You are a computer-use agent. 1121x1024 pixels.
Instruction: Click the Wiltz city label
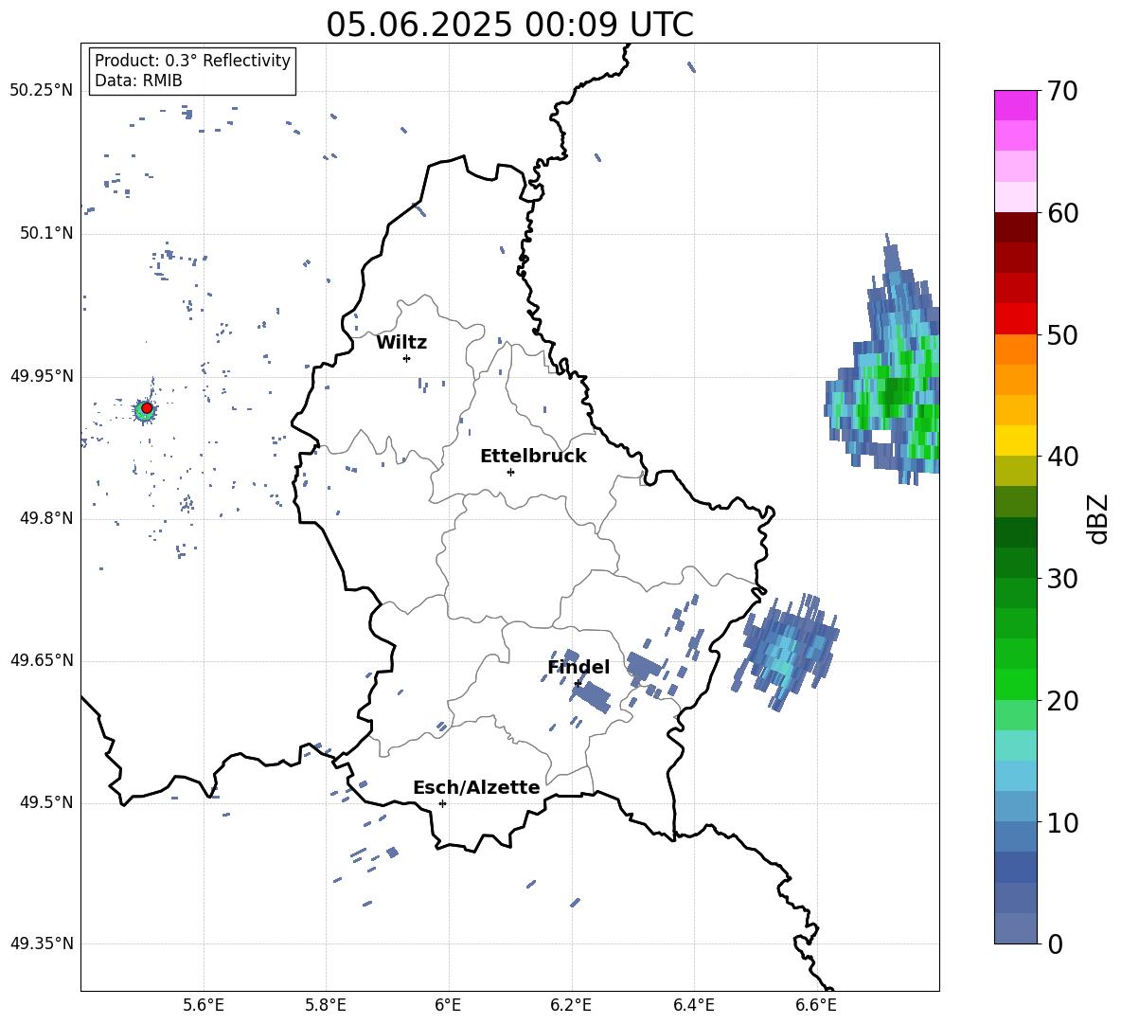[x=401, y=343]
